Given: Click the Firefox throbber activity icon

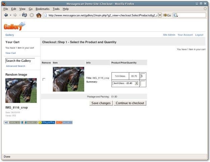Looking at the screenshot, I should tap(205, 9).
